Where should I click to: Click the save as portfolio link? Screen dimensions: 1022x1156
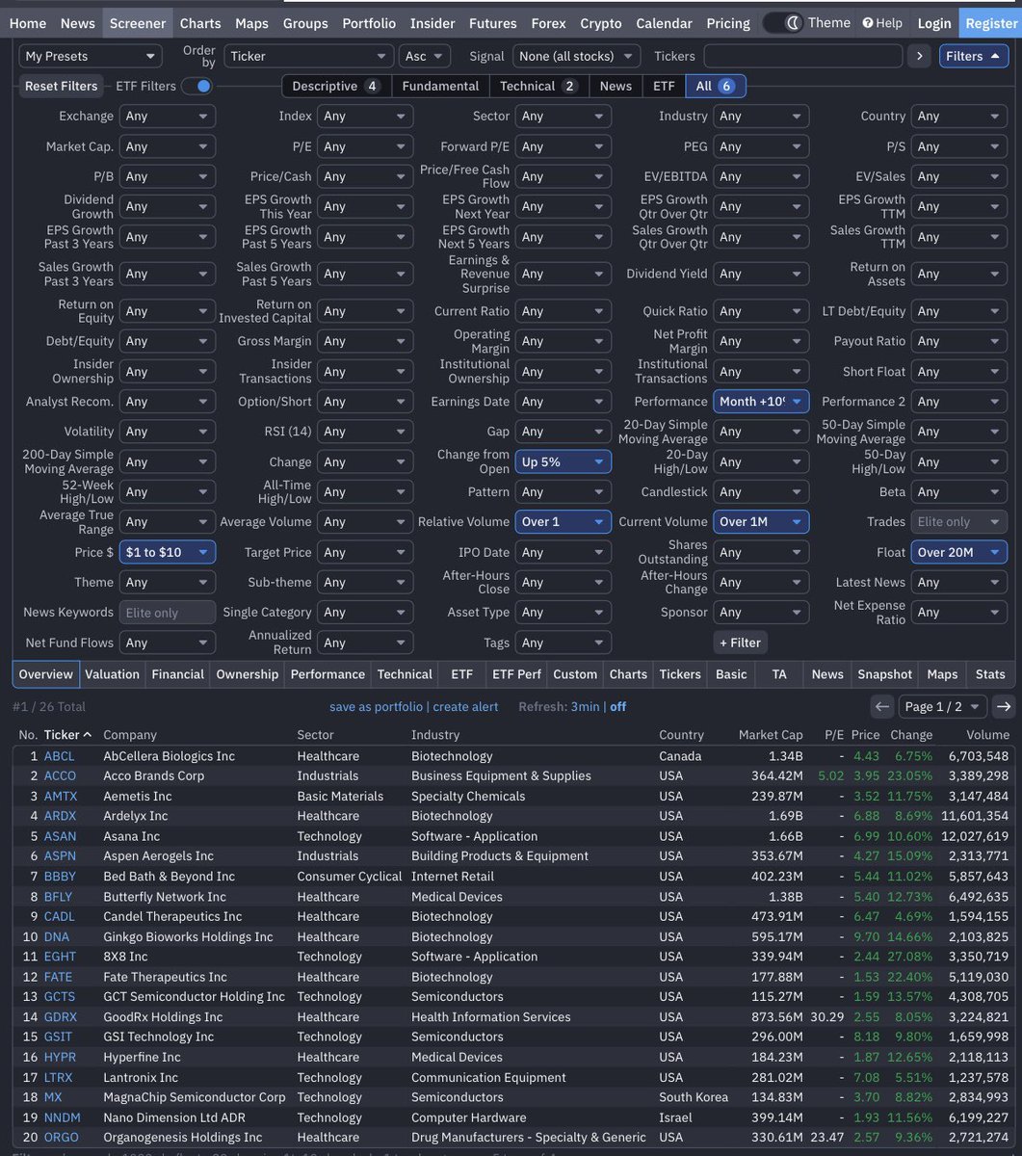click(x=376, y=706)
